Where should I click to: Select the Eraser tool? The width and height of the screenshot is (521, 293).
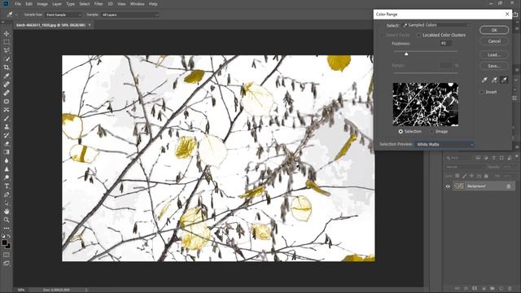[x=7, y=143]
